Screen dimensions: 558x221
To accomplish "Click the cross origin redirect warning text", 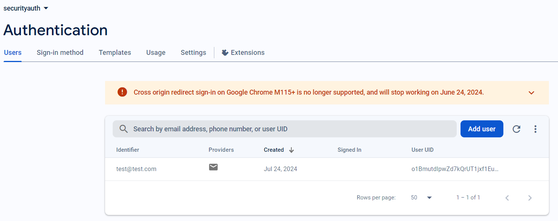I will (x=309, y=92).
